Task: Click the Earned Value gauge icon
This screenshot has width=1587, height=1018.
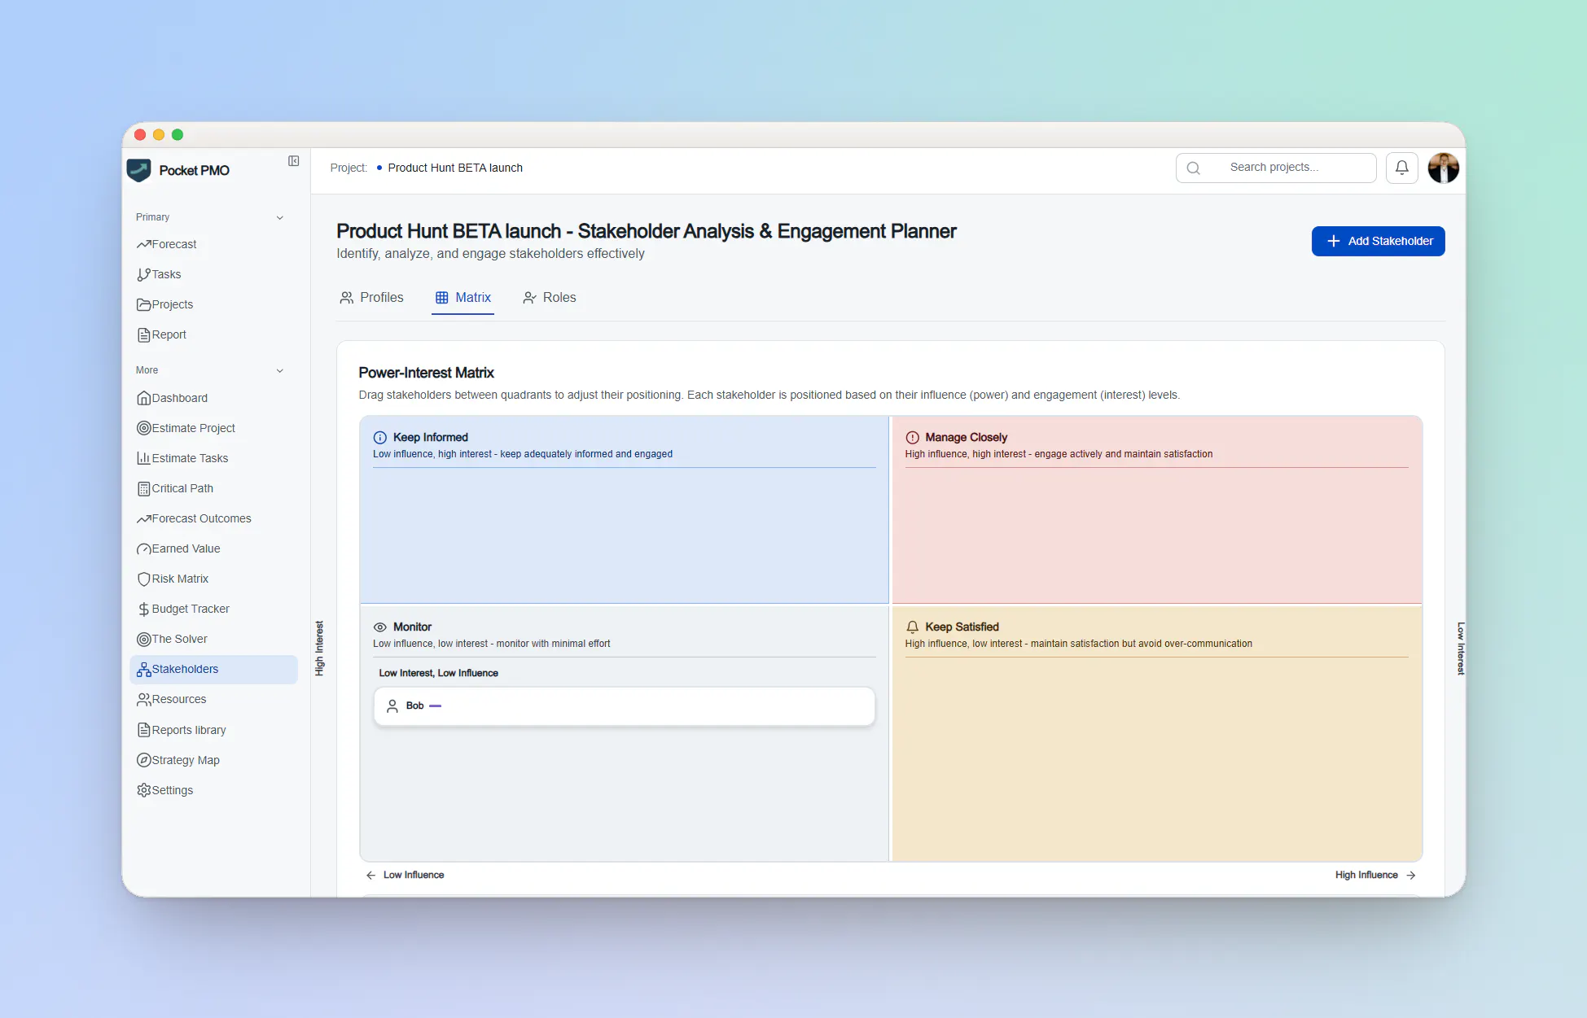Action: [x=143, y=548]
